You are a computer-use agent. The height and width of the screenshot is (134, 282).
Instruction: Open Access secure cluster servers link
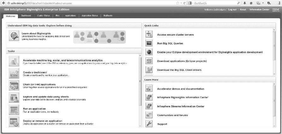tap(175, 35)
